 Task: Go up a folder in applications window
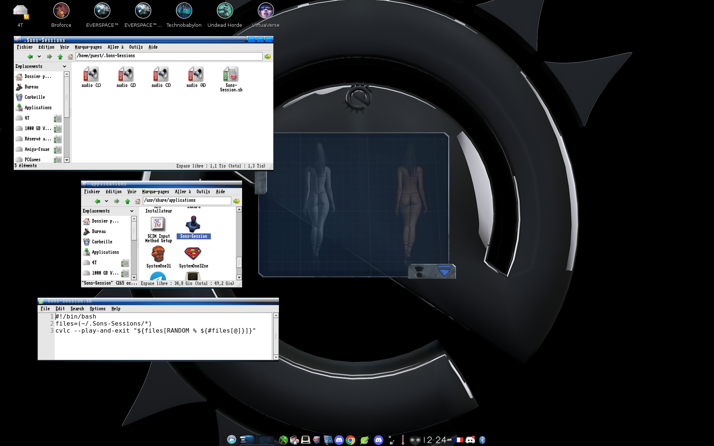(127, 201)
